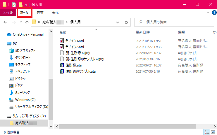Go up one folder level

click(x=27, y=22)
